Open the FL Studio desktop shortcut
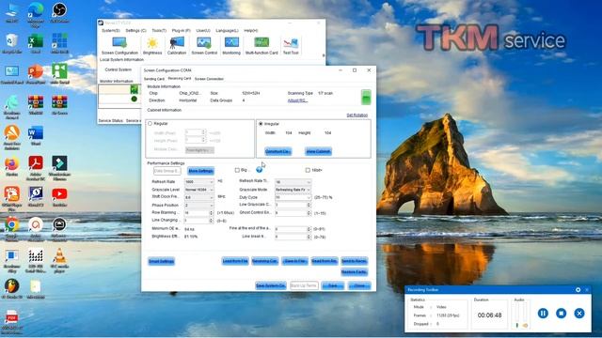 tap(11, 288)
